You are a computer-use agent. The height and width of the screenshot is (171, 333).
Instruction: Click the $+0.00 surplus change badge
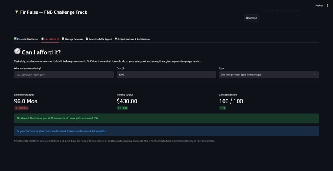[x=122, y=108]
